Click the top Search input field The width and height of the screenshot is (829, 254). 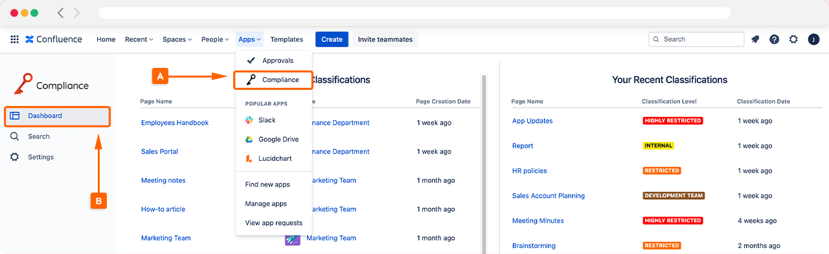point(696,39)
